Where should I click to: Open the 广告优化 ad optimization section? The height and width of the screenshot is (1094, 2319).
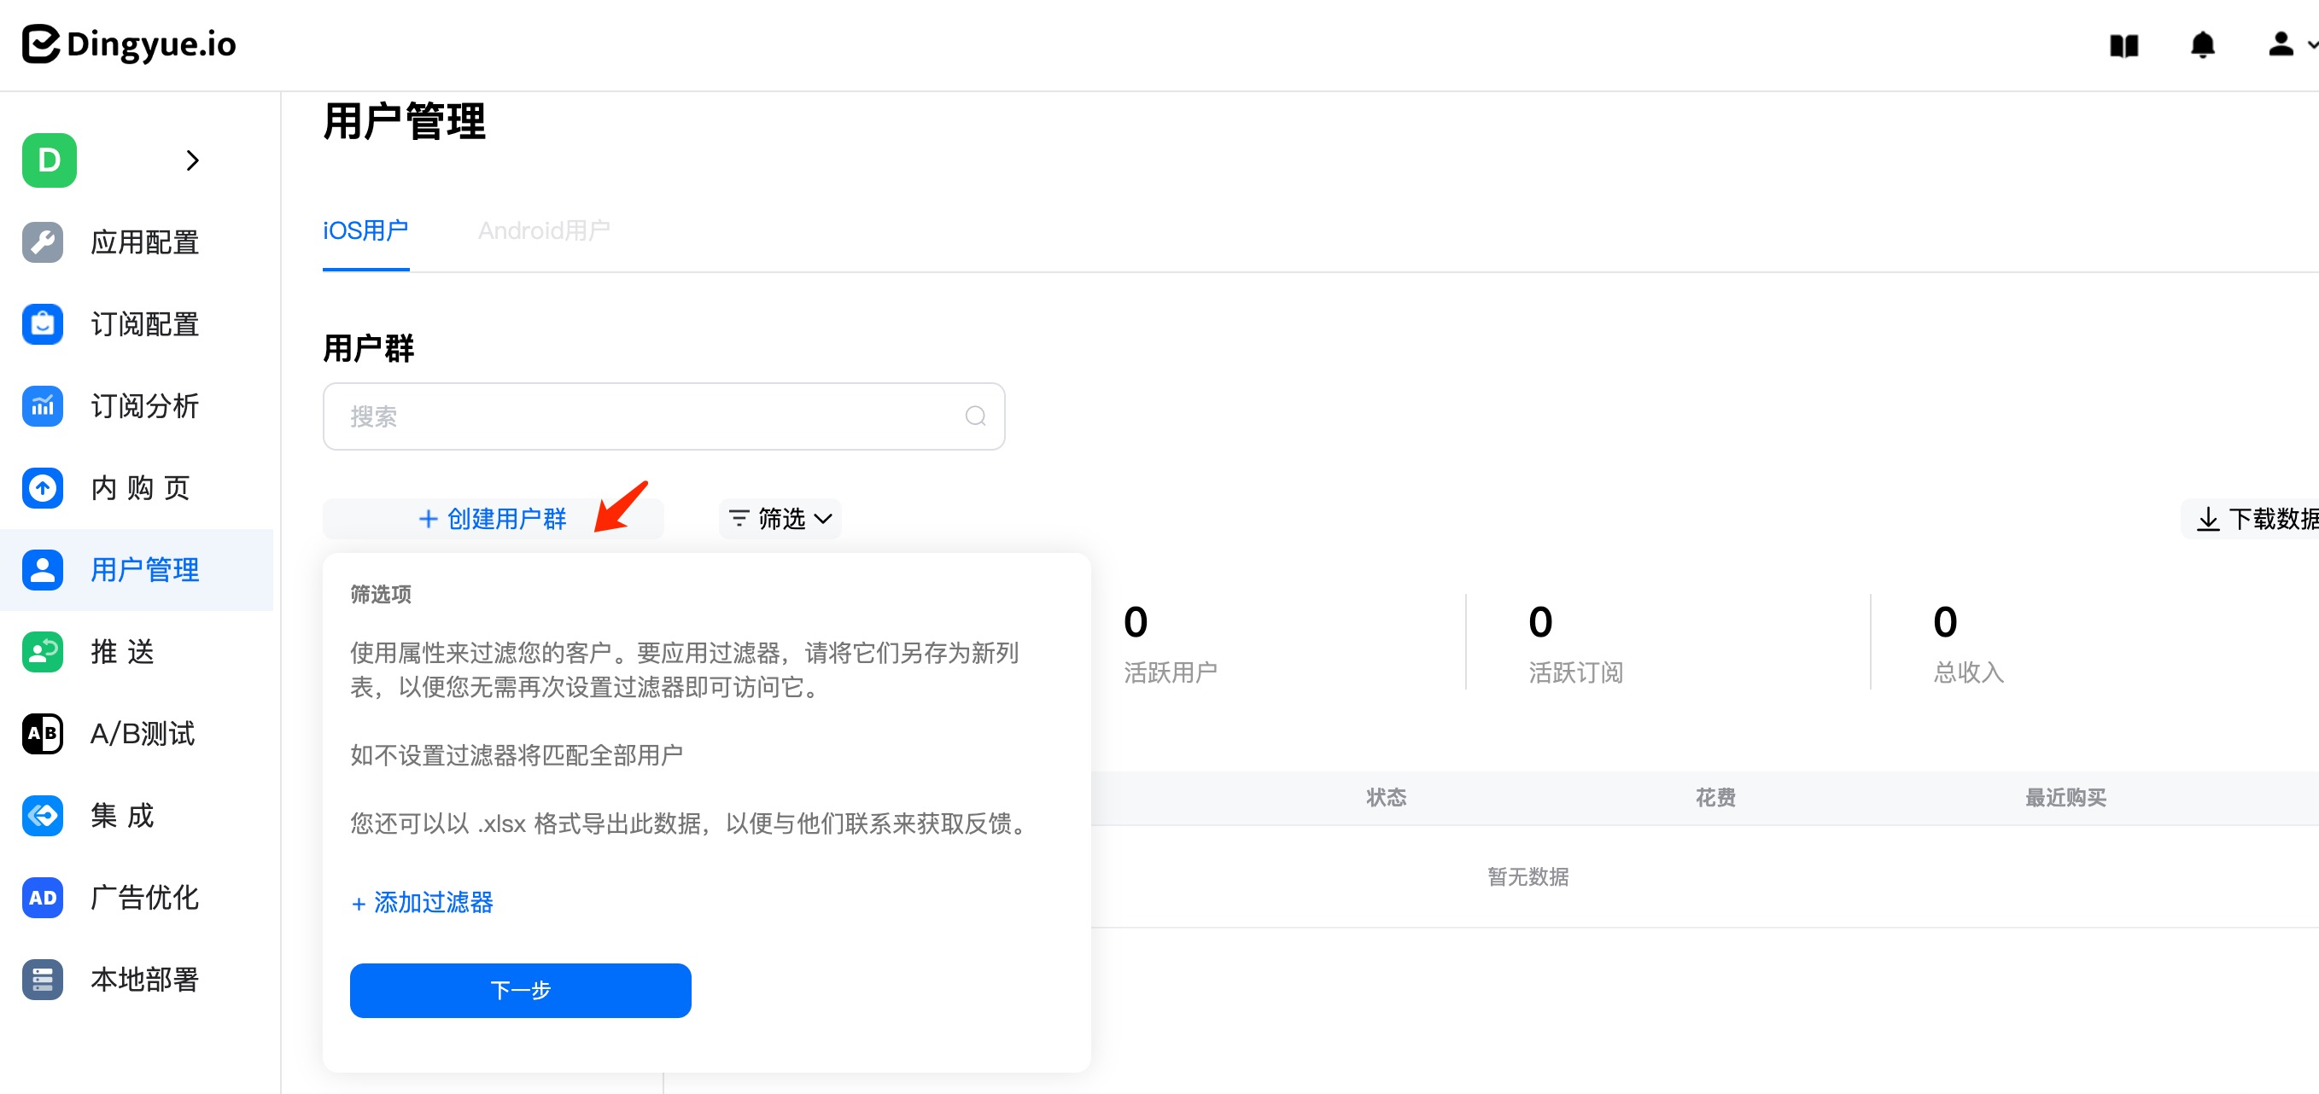tap(144, 897)
